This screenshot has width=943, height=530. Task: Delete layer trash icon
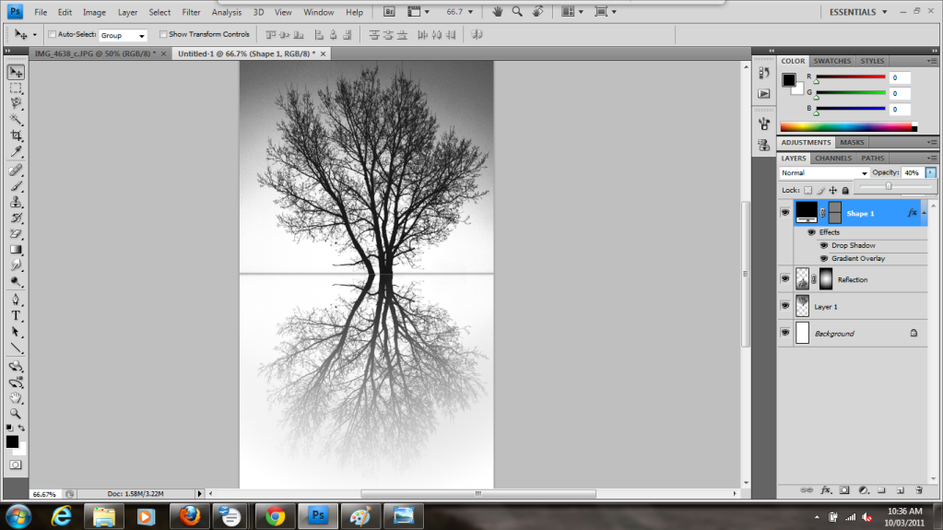919,490
